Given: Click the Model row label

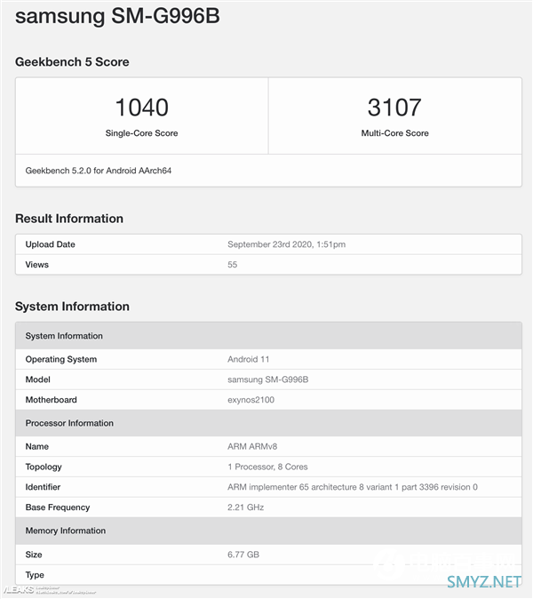Looking at the screenshot, I should click(38, 379).
